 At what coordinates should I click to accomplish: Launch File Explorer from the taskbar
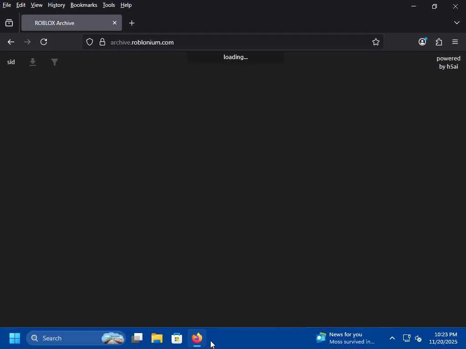157,338
